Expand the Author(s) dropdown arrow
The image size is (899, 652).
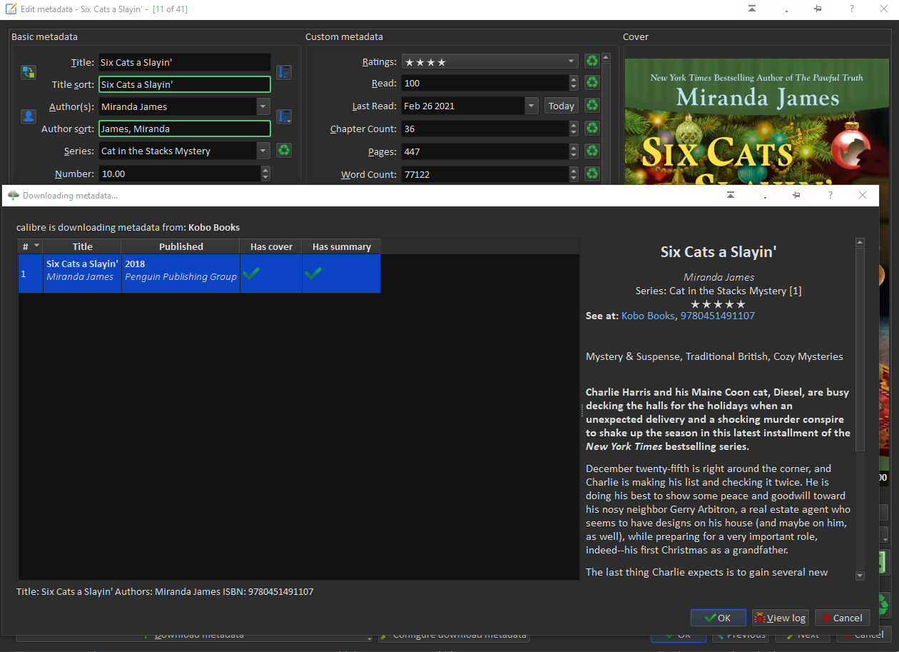coord(263,106)
